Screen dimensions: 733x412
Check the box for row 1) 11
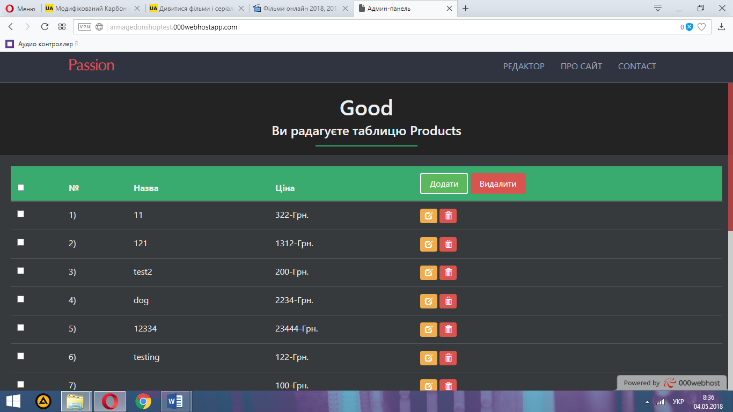tap(21, 214)
